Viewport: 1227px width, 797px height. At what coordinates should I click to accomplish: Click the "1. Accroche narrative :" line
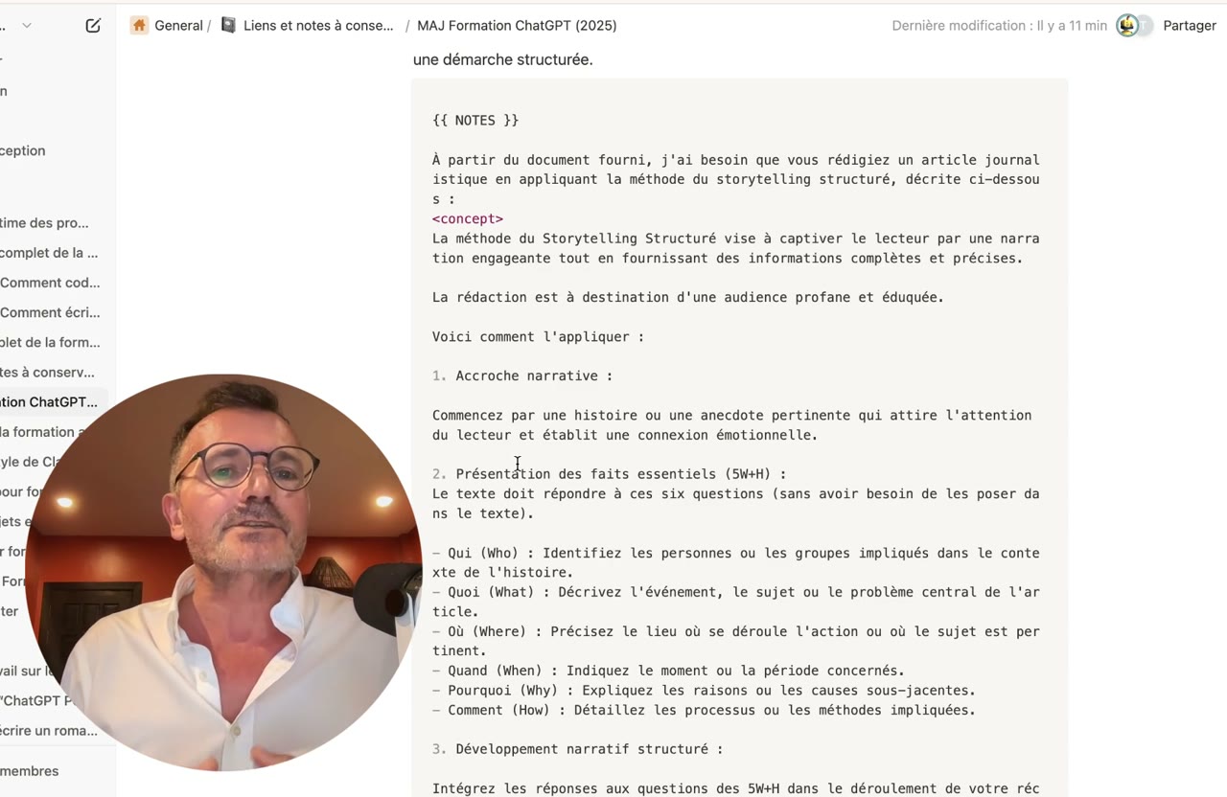click(522, 376)
